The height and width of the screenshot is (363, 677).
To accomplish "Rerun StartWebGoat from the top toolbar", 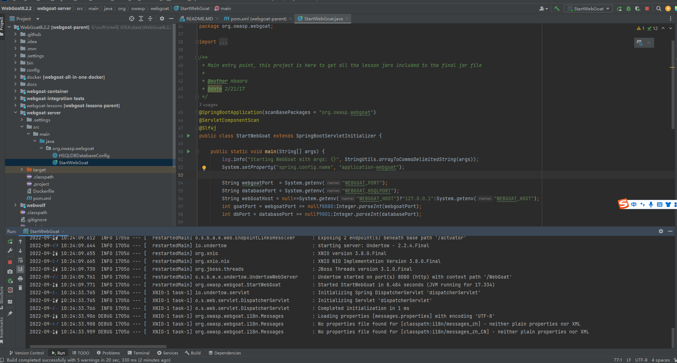I will [619, 9].
